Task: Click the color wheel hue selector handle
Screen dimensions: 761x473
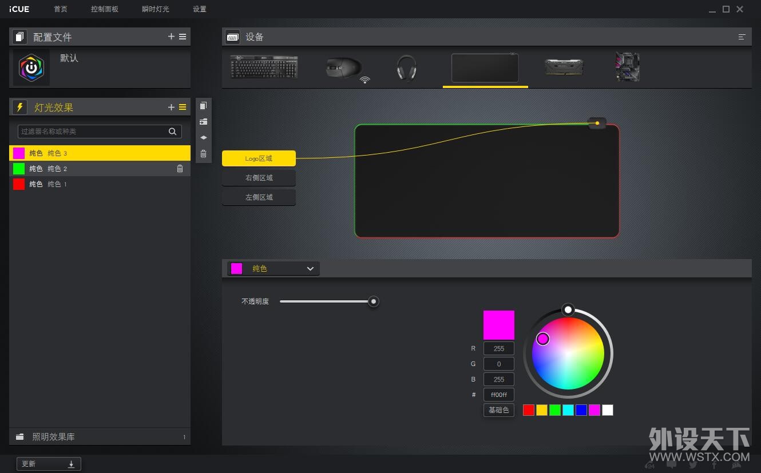Action: pos(543,339)
